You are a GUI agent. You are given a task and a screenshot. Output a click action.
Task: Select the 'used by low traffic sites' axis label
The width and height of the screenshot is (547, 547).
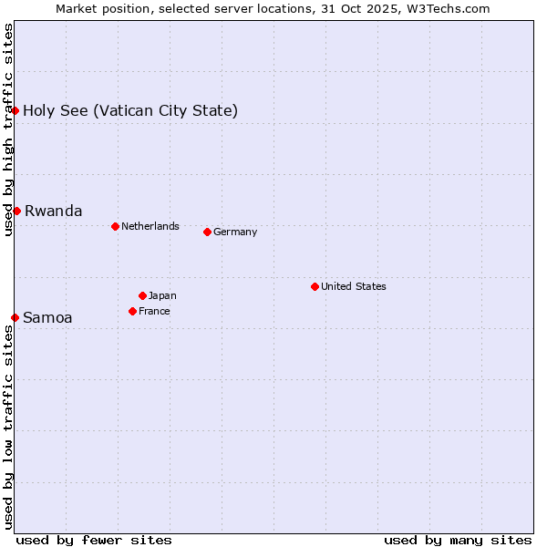[x=8, y=427]
